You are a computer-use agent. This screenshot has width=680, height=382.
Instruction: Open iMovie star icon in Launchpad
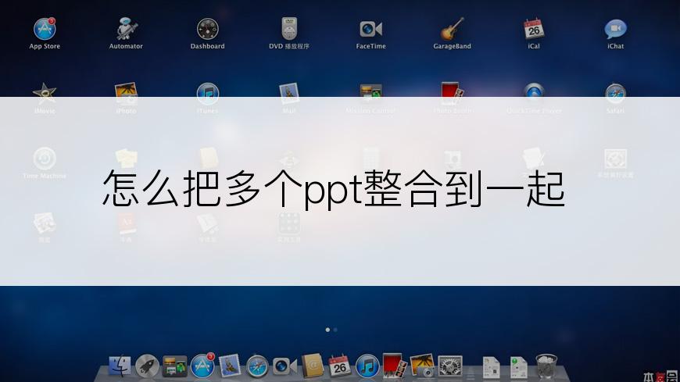[x=45, y=93]
